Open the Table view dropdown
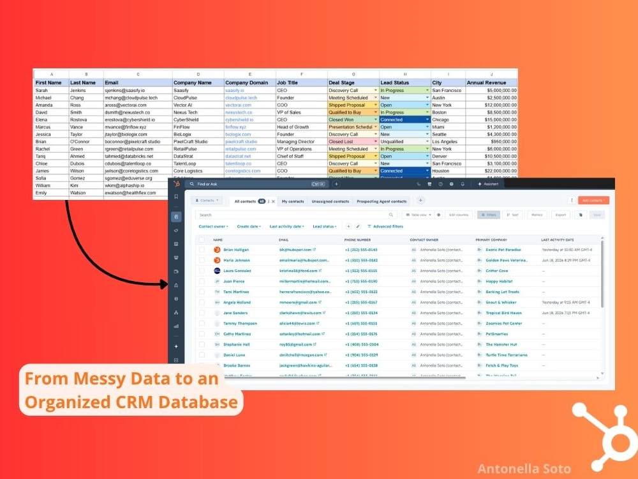 pos(419,215)
